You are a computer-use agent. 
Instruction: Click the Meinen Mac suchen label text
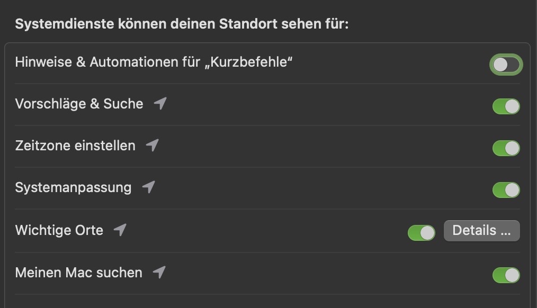pos(78,273)
